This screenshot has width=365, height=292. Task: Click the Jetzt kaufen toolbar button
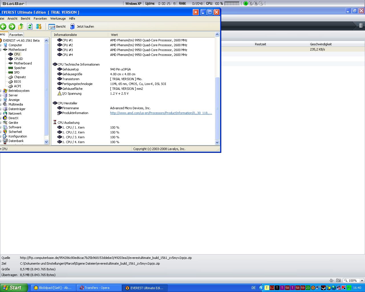[x=82, y=27]
